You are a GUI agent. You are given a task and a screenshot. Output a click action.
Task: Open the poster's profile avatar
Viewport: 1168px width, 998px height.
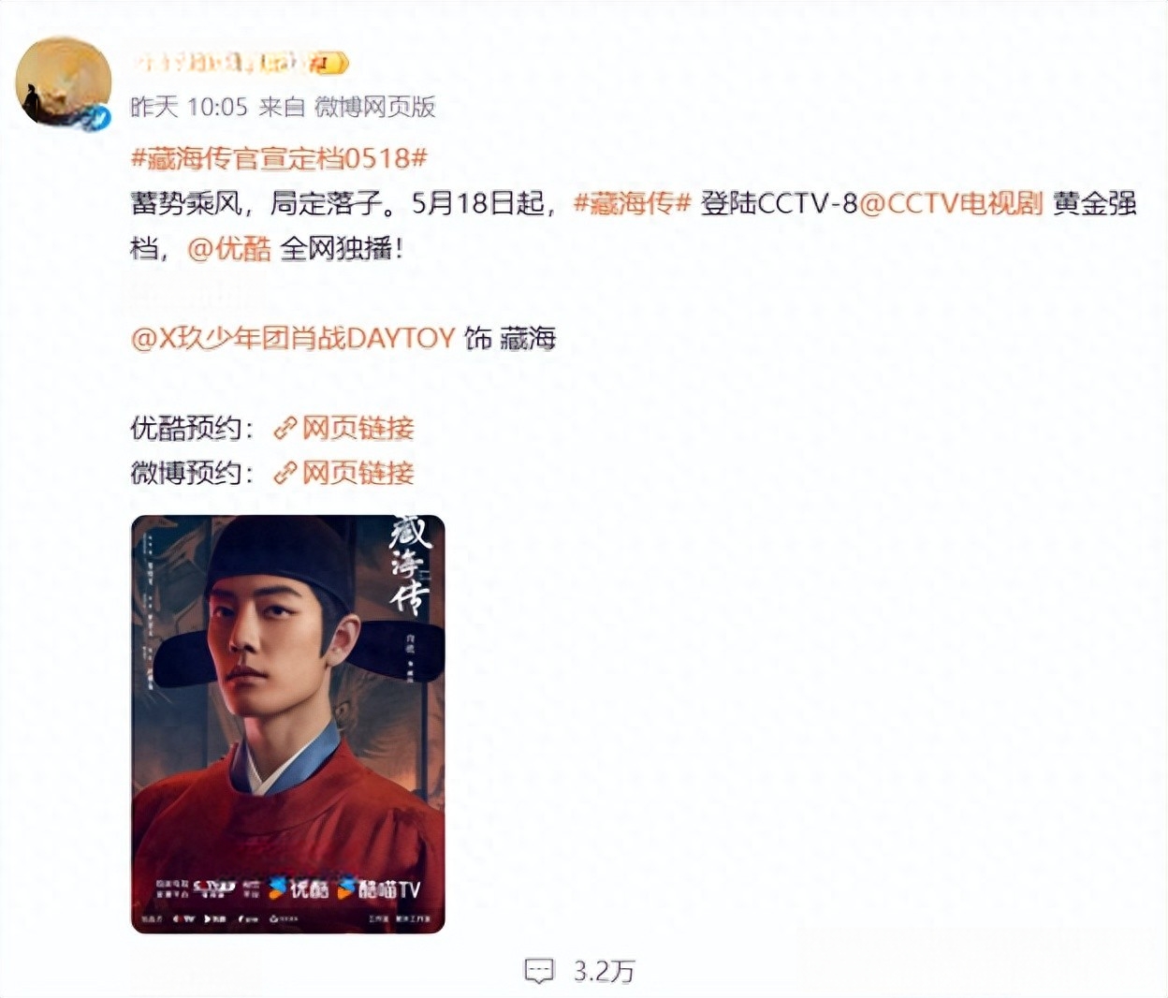coord(63,82)
